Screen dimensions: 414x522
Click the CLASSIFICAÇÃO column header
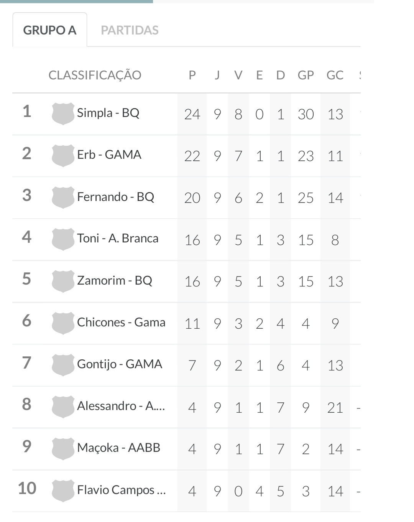point(95,75)
